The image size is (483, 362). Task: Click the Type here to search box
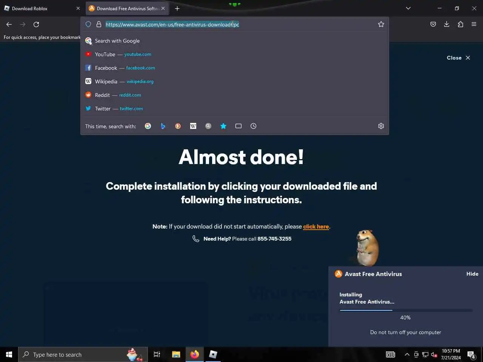pyautogui.click(x=83, y=354)
